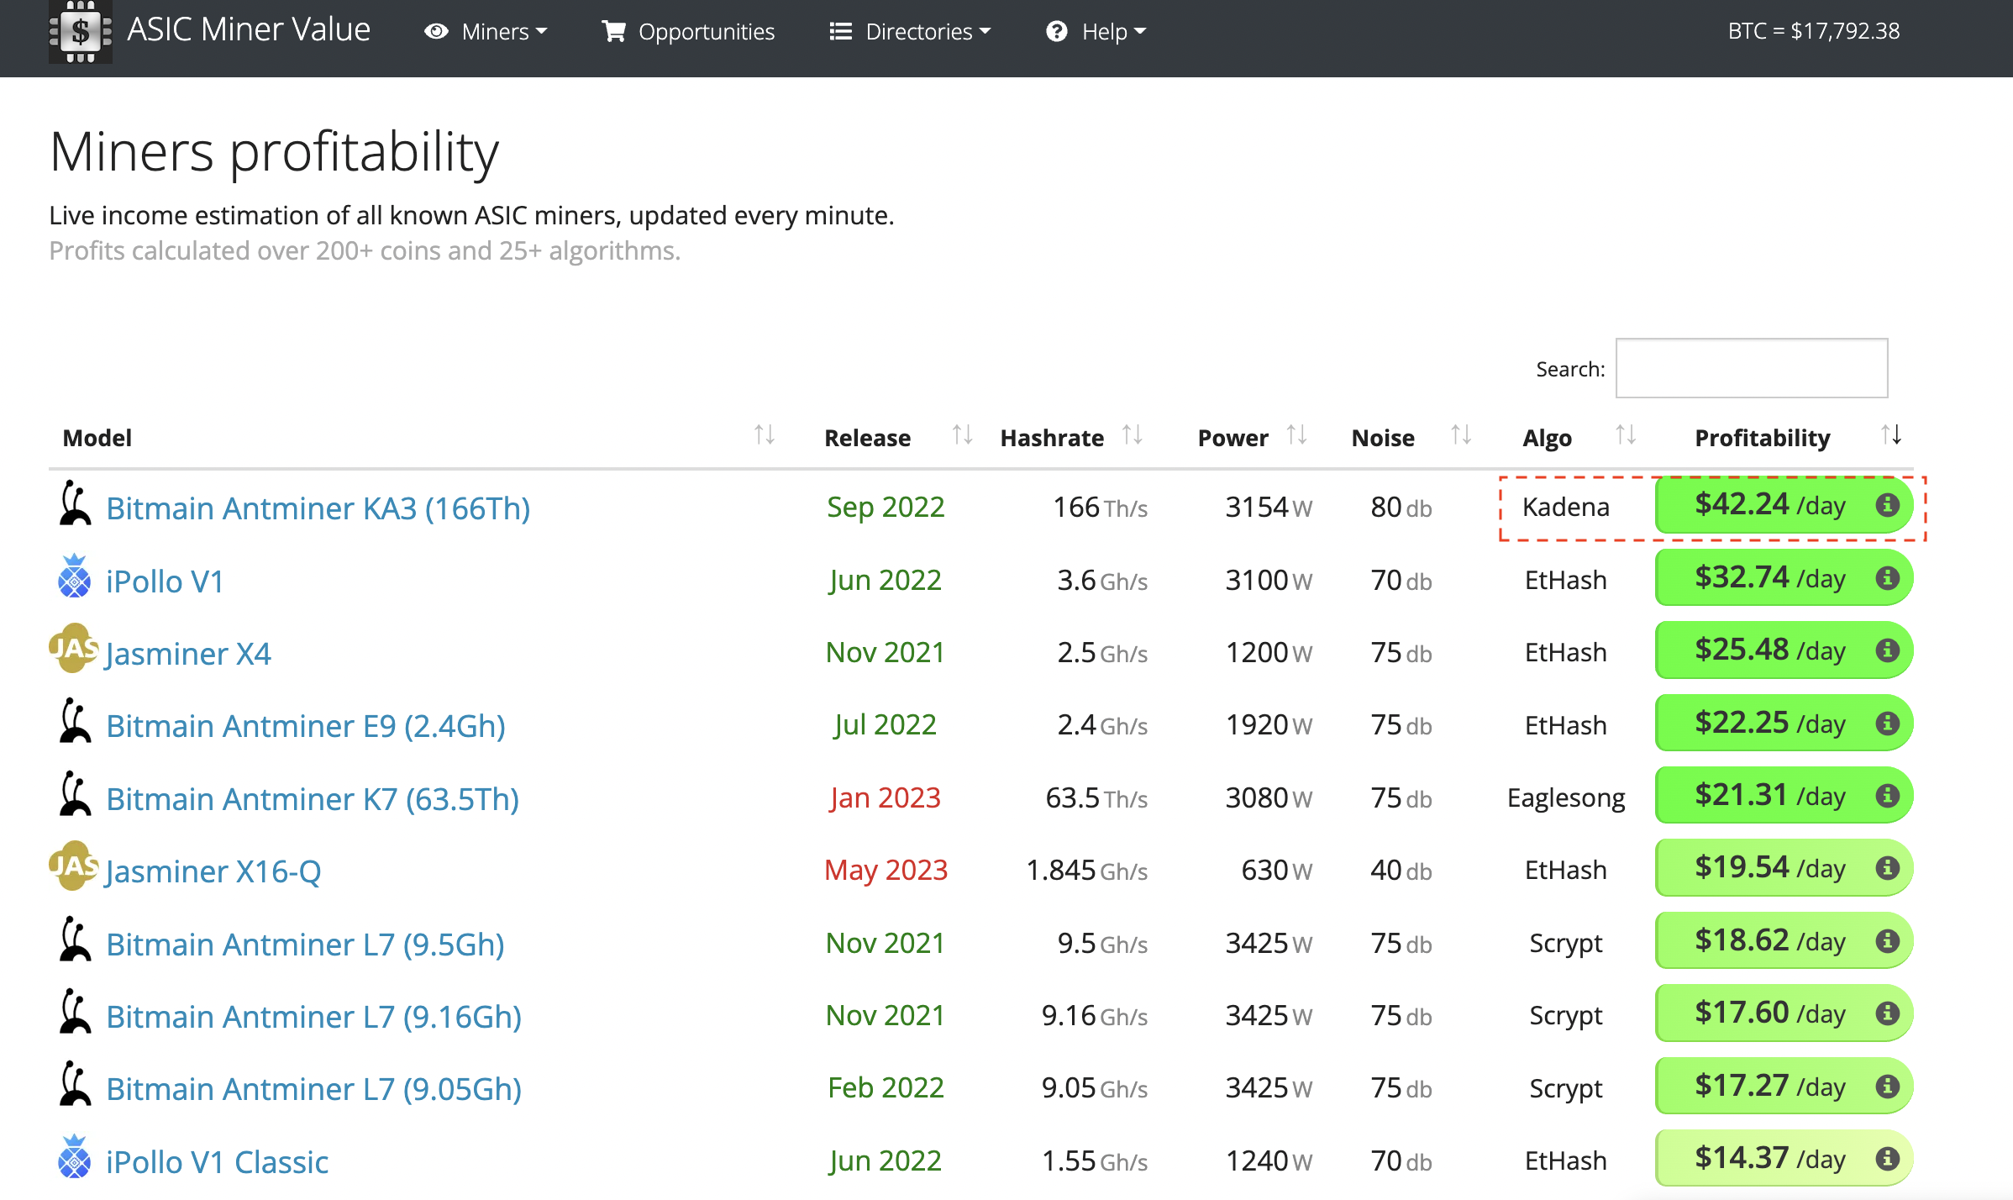Open Bitmain Antminer L7 (9.16Gh) page
Image resolution: width=2013 pixels, height=1200 pixels.
coord(314,1017)
